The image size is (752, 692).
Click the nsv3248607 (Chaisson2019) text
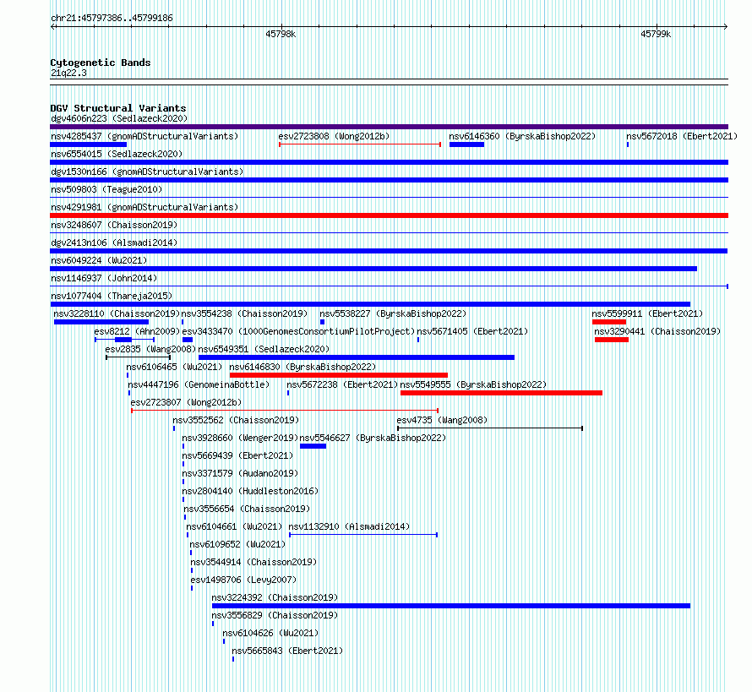[114, 225]
